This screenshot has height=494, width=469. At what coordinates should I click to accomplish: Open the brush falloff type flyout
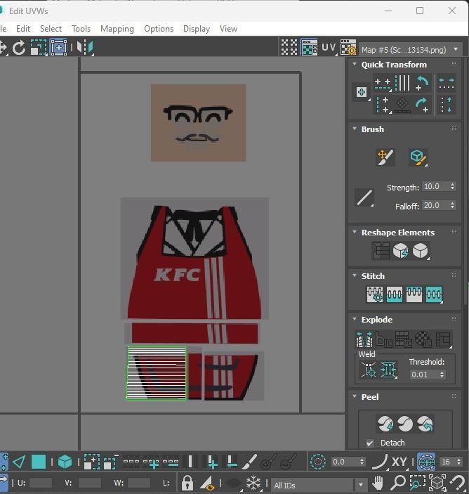[364, 197]
